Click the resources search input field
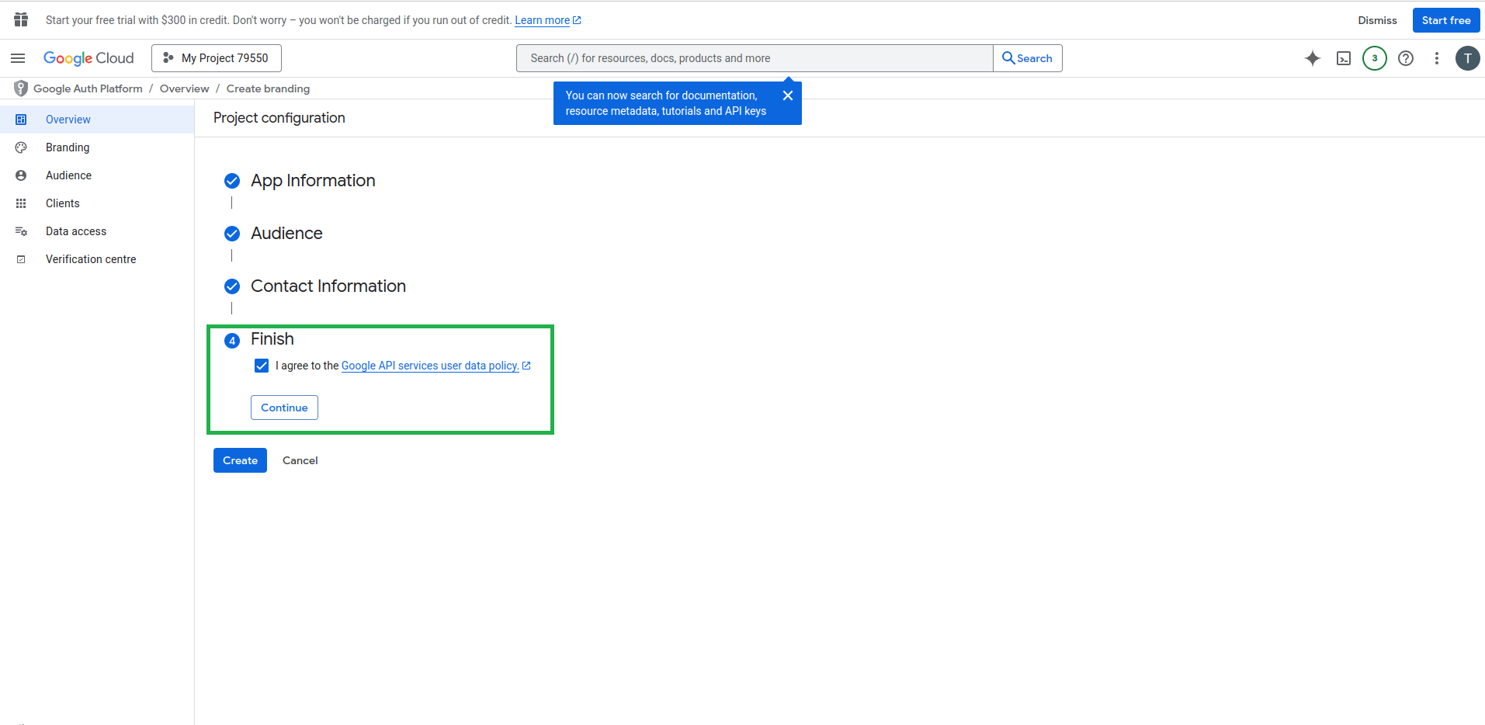 (753, 58)
